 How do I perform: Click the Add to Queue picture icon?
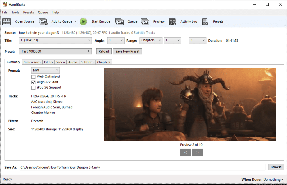pyautogui.click(x=43, y=21)
